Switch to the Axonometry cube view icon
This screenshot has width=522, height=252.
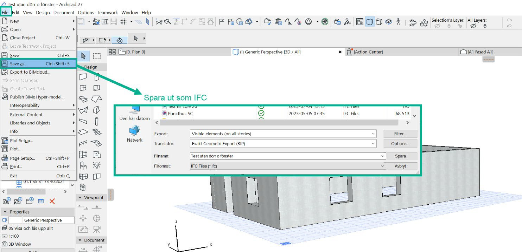click(x=379, y=22)
